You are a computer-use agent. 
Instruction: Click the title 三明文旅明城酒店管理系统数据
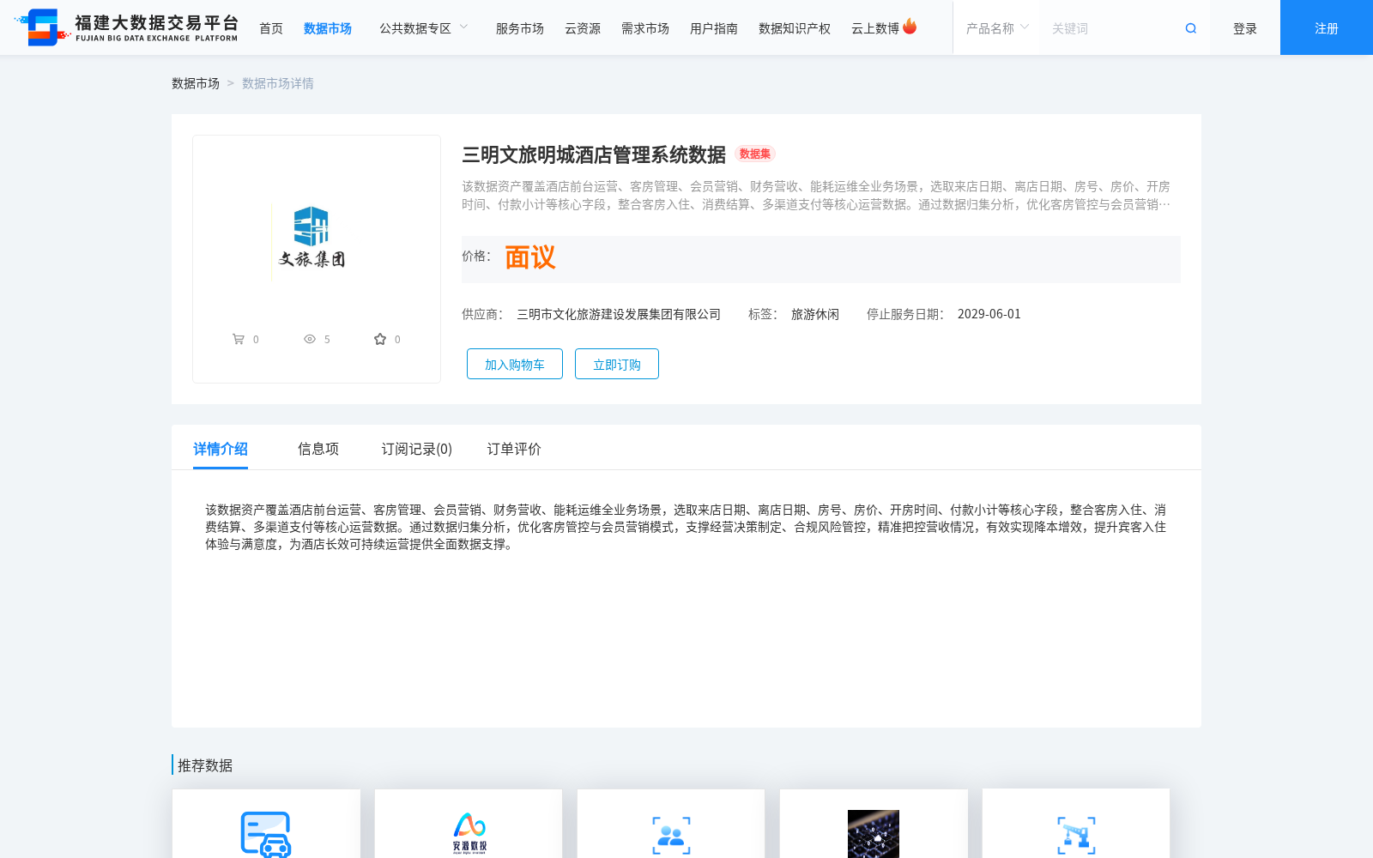coord(594,154)
